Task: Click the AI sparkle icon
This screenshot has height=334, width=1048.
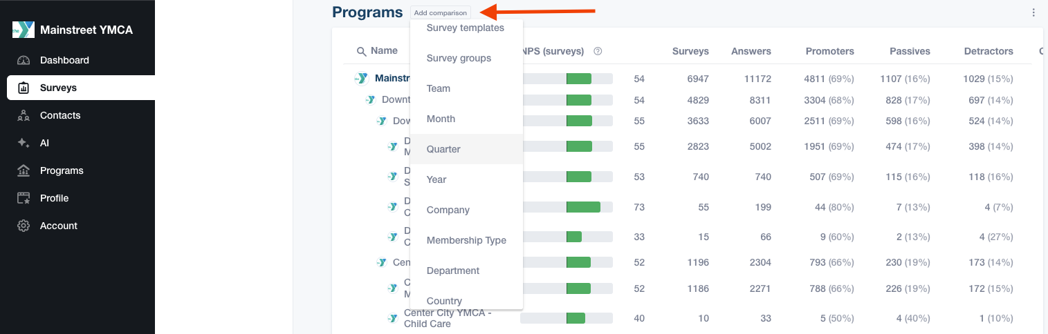Action: pyautogui.click(x=24, y=143)
